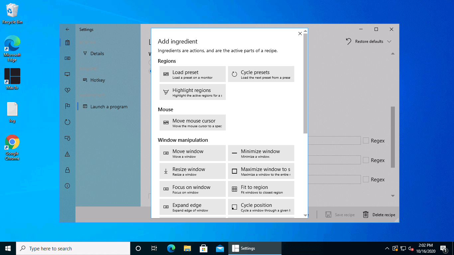Open Microsoft Edge from the taskbar
Screen dimensions: 454x255
point(171,248)
